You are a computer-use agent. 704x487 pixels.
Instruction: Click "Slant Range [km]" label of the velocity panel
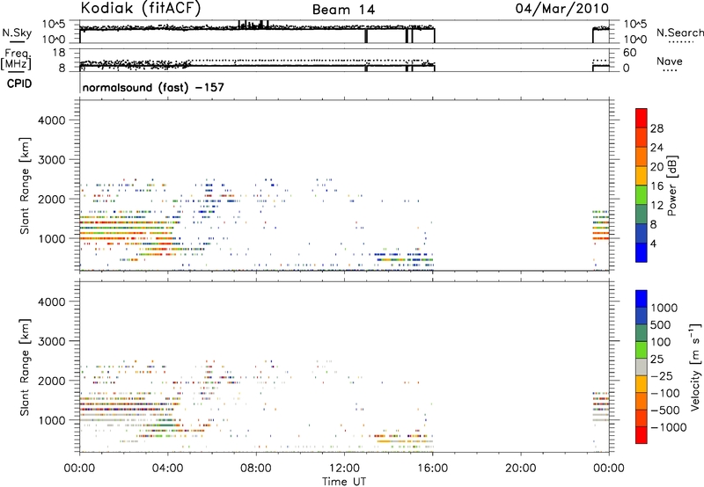[x=25, y=367]
